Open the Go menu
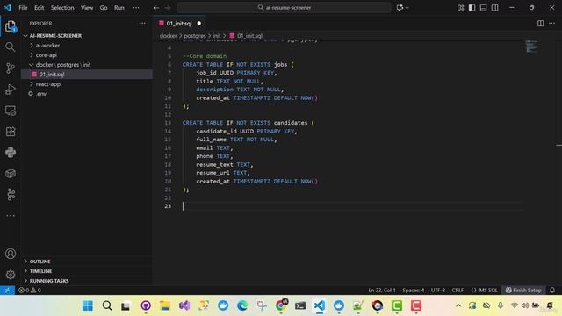The width and height of the screenshot is (562, 316). [104, 8]
